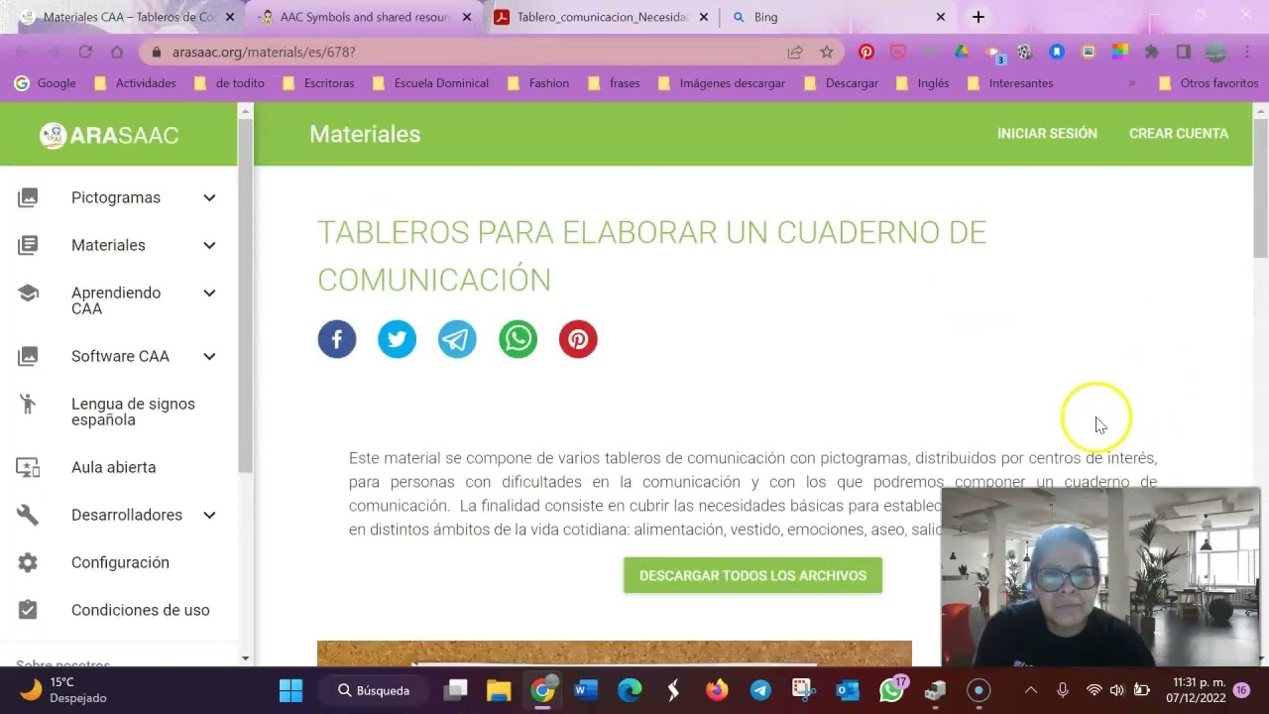
Task: Open Escuela Dominical bookmarks folder
Action: 430,83
